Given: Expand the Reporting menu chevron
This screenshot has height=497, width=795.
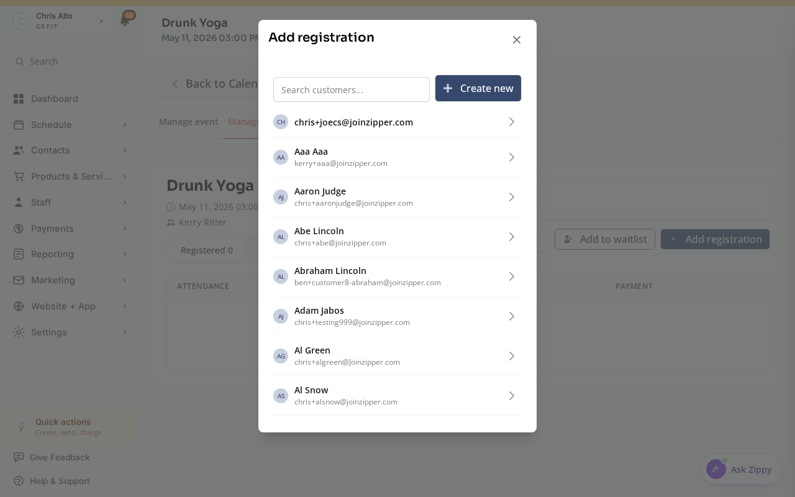Looking at the screenshot, I should [x=125, y=254].
